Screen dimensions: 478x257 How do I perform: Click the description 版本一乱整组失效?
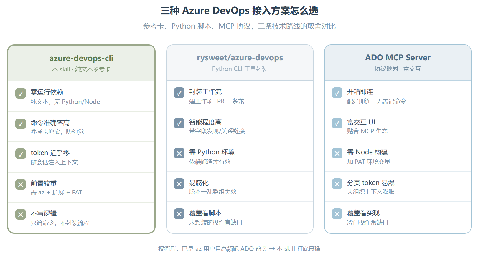tap(213, 192)
